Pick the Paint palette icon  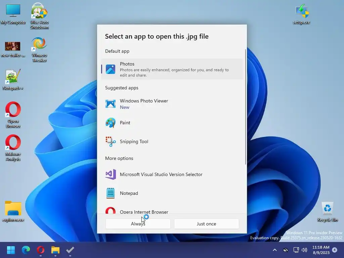[110, 123]
